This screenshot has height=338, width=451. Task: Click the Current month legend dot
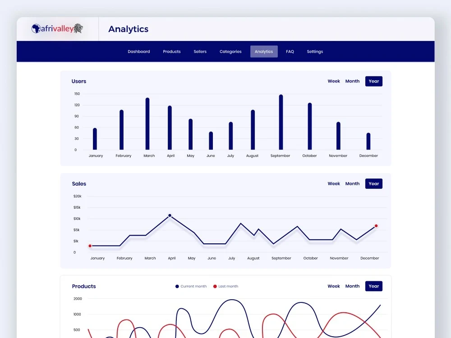click(176, 286)
